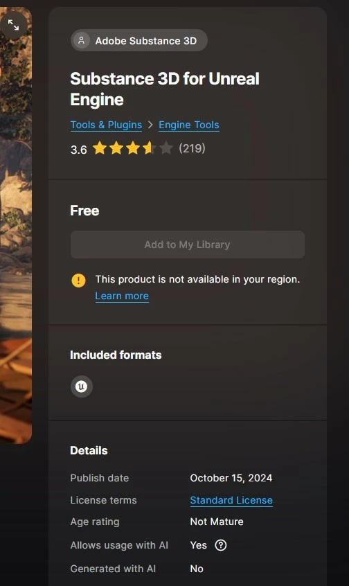Click the October 15, 2024 publish date
349x586 pixels.
pyautogui.click(x=231, y=478)
